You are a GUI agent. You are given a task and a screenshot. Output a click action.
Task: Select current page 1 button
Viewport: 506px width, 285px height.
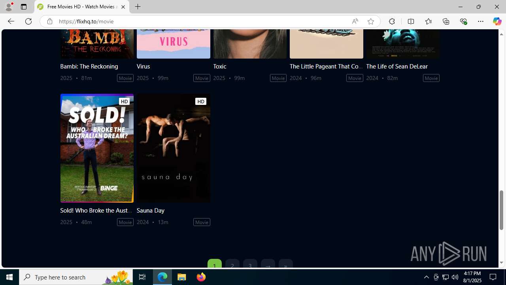pos(215,264)
